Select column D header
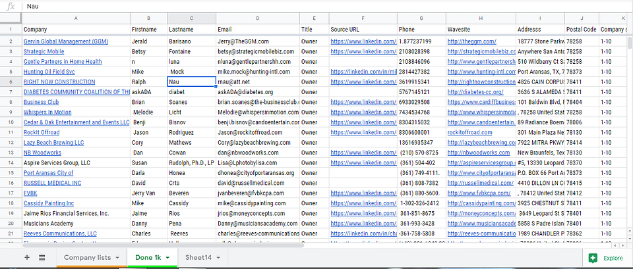 click(x=258, y=18)
